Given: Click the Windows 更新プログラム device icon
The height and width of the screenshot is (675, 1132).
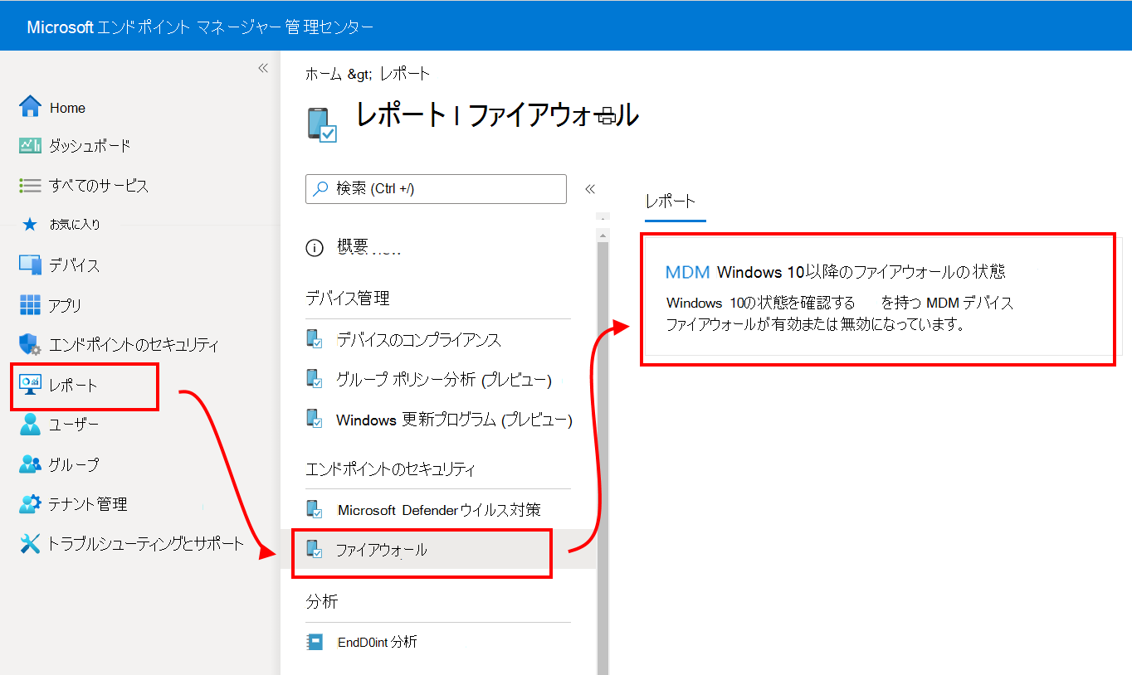Looking at the screenshot, I should [315, 419].
